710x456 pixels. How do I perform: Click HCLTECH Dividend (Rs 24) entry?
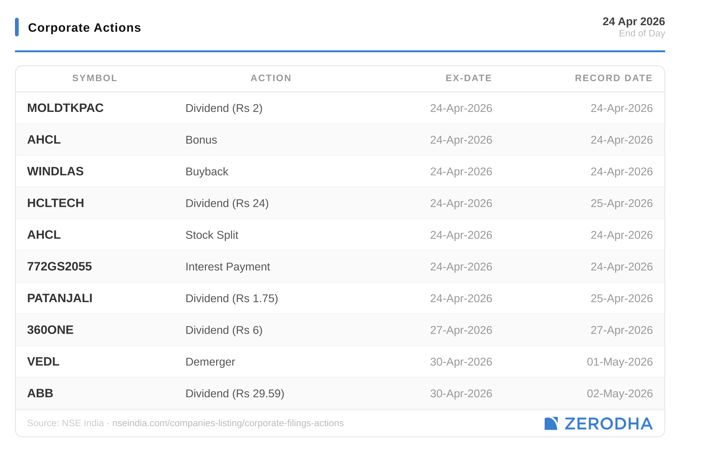point(227,203)
